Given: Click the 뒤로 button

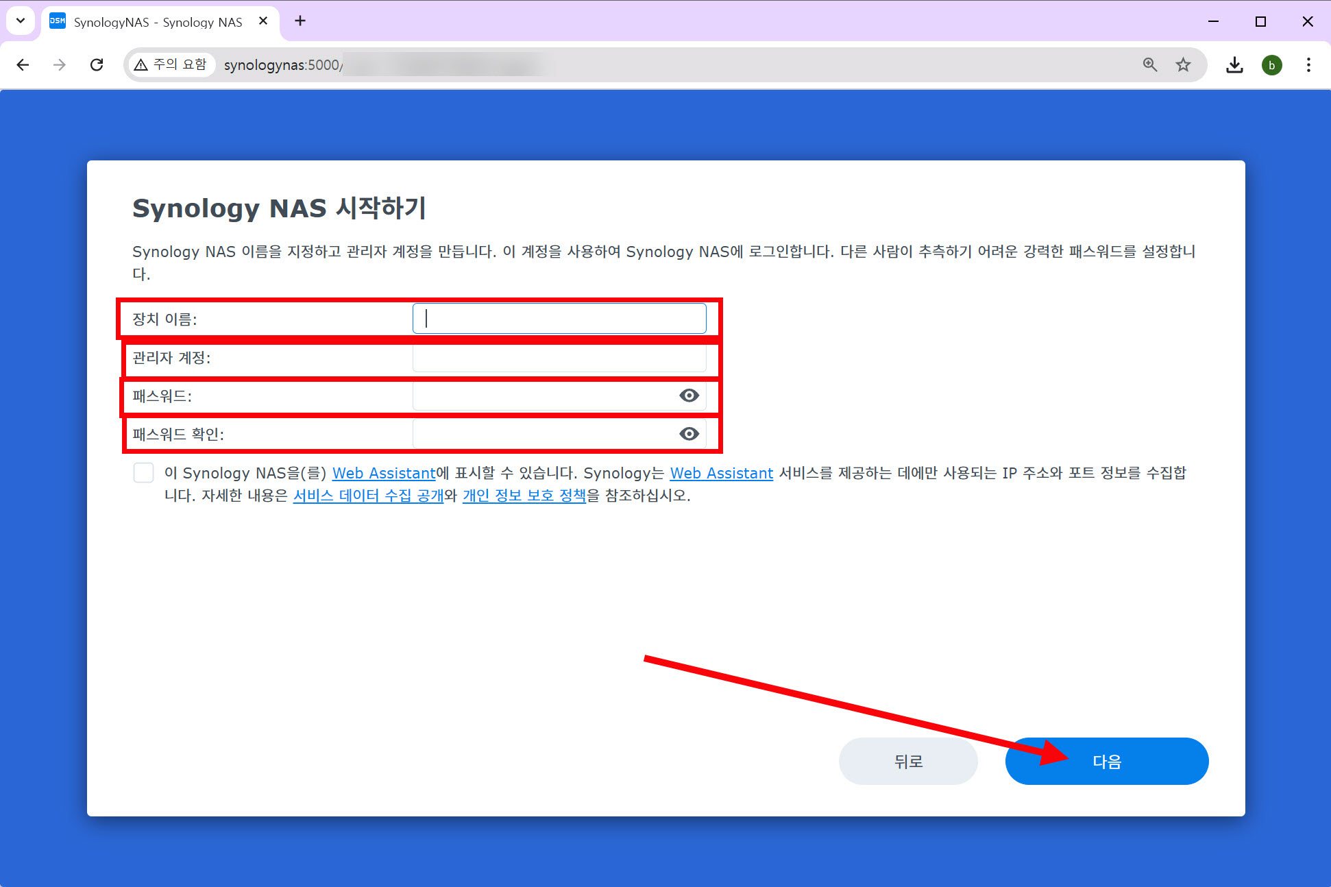Looking at the screenshot, I should click(x=908, y=762).
